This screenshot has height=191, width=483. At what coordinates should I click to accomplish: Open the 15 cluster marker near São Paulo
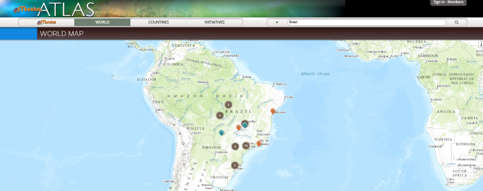tap(245, 146)
